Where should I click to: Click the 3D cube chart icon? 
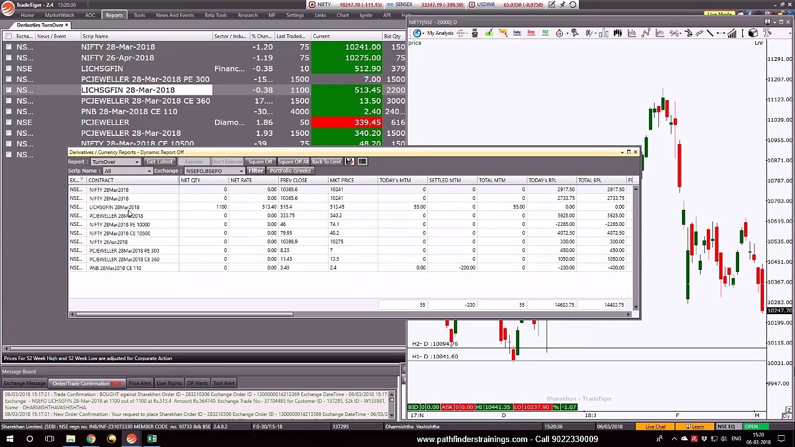753,32
